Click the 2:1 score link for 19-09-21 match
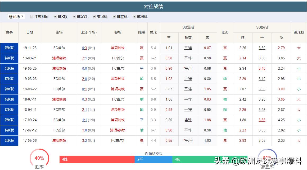Image resolution: width=307 pixels, height=170 pixels. [x=85, y=58]
